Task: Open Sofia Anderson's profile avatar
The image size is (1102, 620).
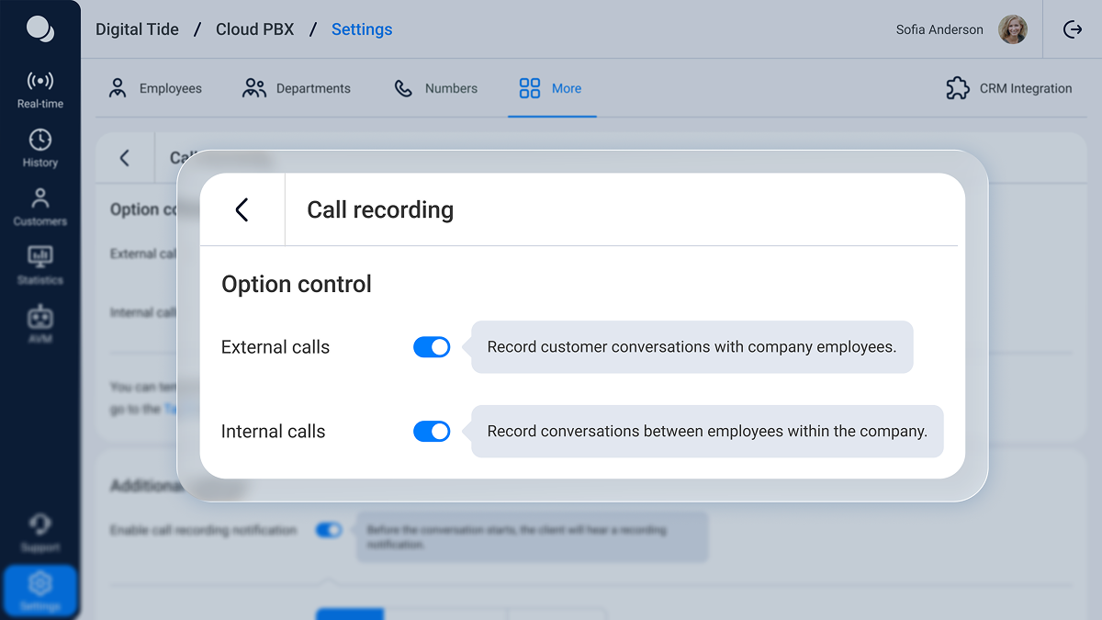Action: click(x=1013, y=29)
